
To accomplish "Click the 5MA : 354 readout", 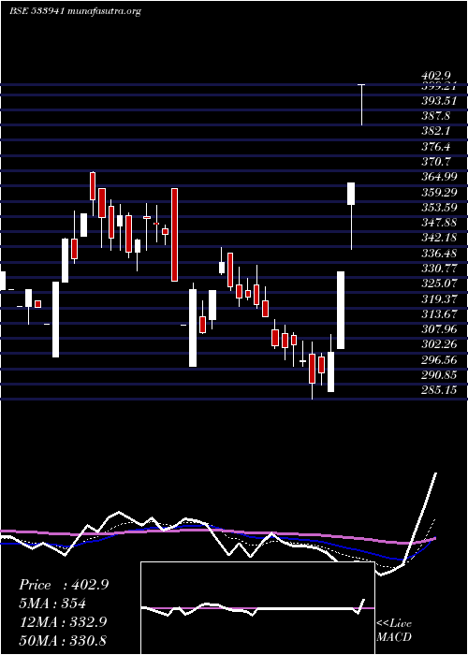I will tap(52, 604).
